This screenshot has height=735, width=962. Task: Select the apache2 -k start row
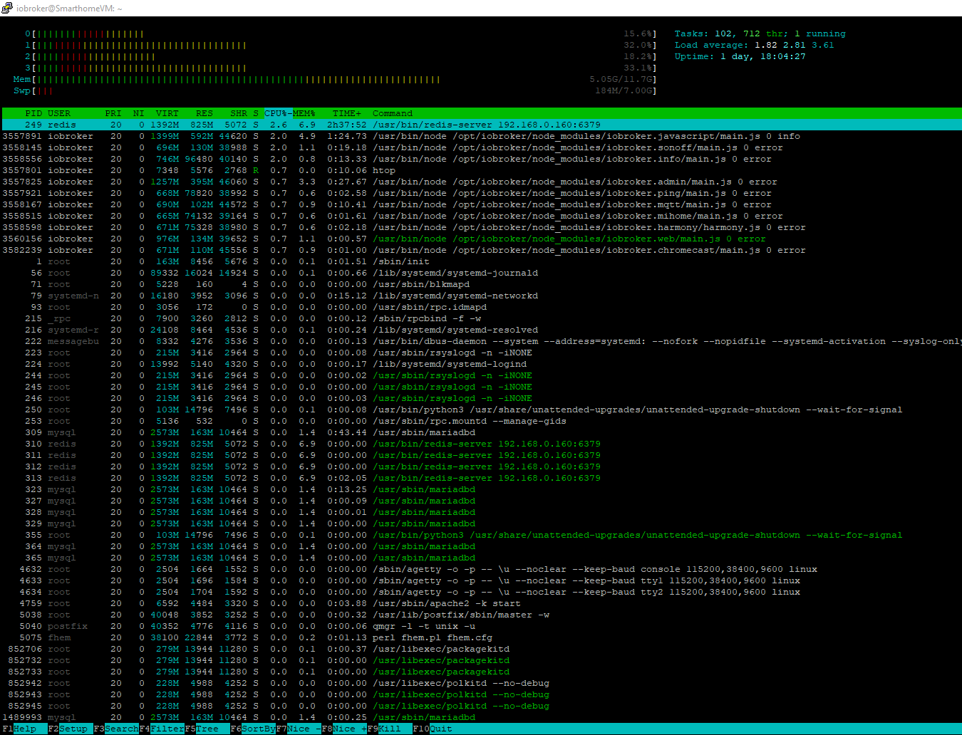(481, 603)
